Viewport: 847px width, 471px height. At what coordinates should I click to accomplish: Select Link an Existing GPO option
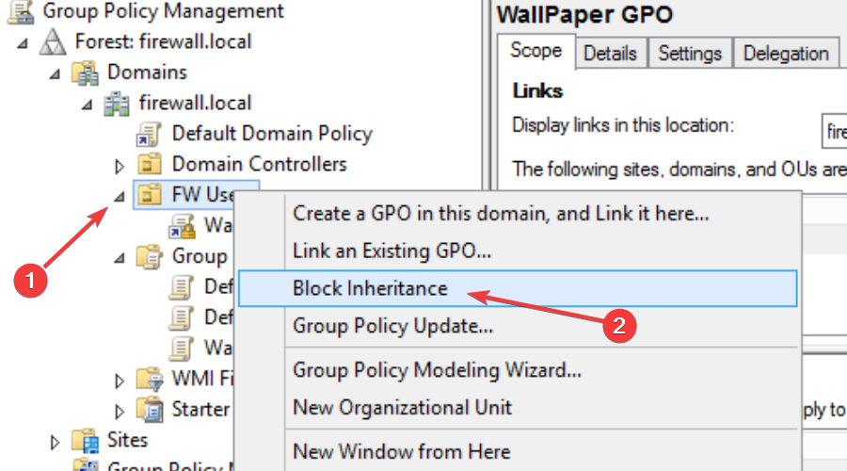coord(392,251)
